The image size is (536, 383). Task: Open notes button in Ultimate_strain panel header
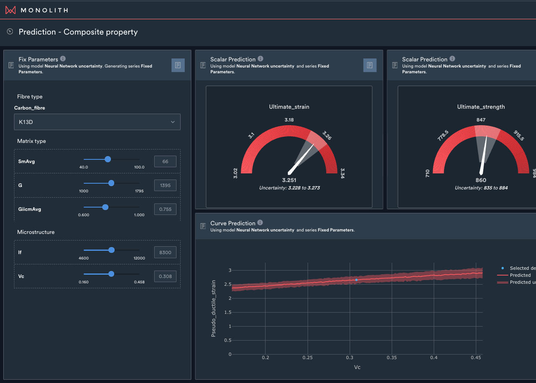point(370,65)
